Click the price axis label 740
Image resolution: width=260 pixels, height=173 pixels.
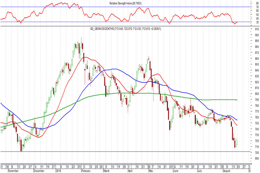tap(257, 129)
